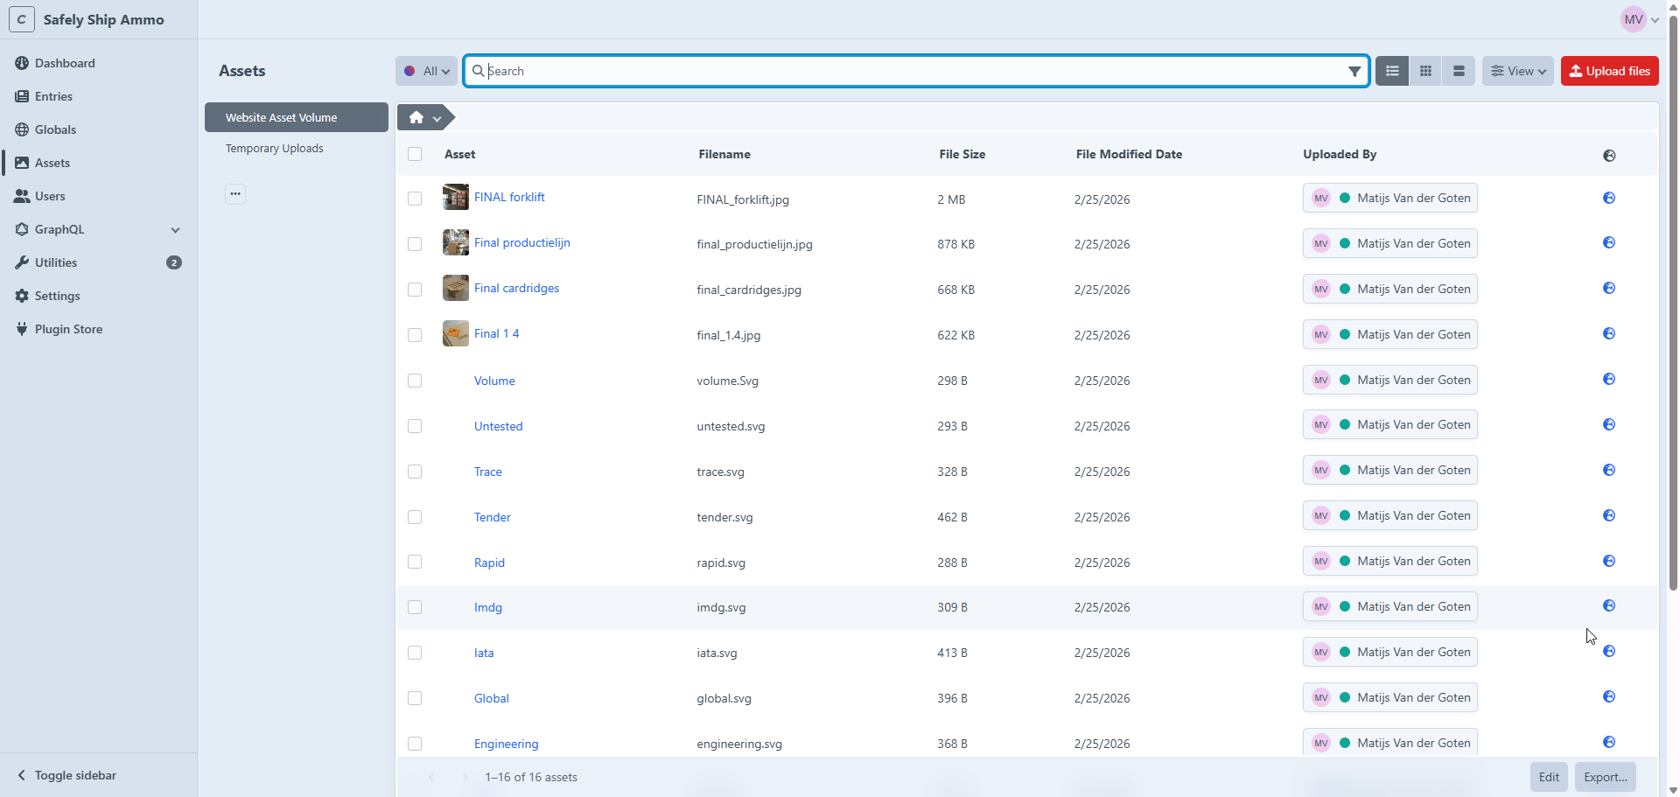Sort by File Modified Date header
This screenshot has width=1680, height=797.
pyautogui.click(x=1129, y=154)
